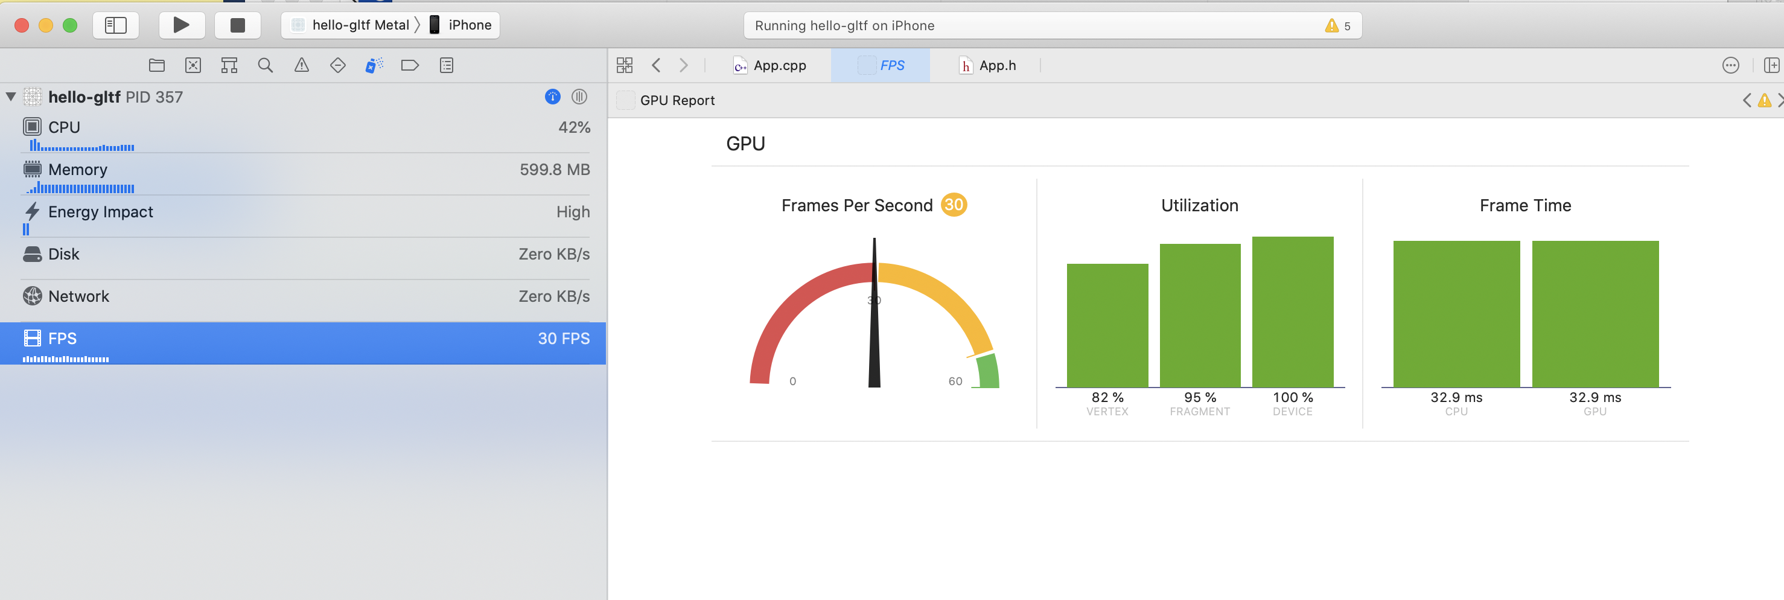Click the jump bar warning triangle
1784x600 pixels.
click(1765, 100)
